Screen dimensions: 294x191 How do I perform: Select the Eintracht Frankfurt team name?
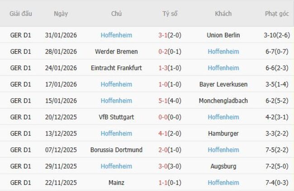116,68
